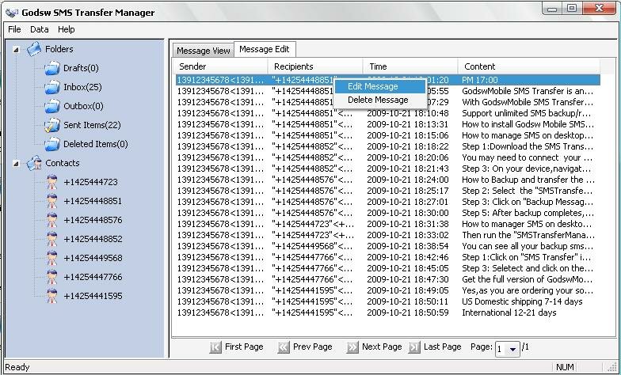Image resolution: width=621 pixels, height=375 pixels.
Task: Click the Outbox folder icon
Action: pyautogui.click(x=52, y=106)
